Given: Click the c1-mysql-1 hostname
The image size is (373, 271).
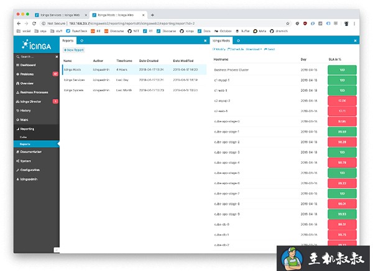Looking at the screenshot, I should [x=222, y=80].
